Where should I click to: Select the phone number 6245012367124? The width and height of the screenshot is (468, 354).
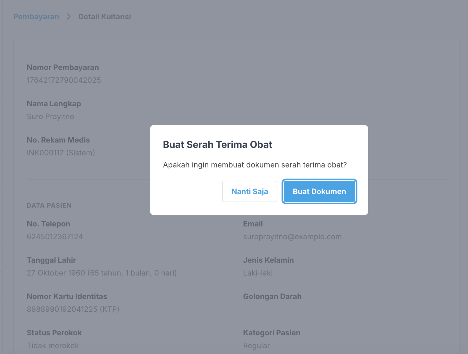click(x=55, y=237)
